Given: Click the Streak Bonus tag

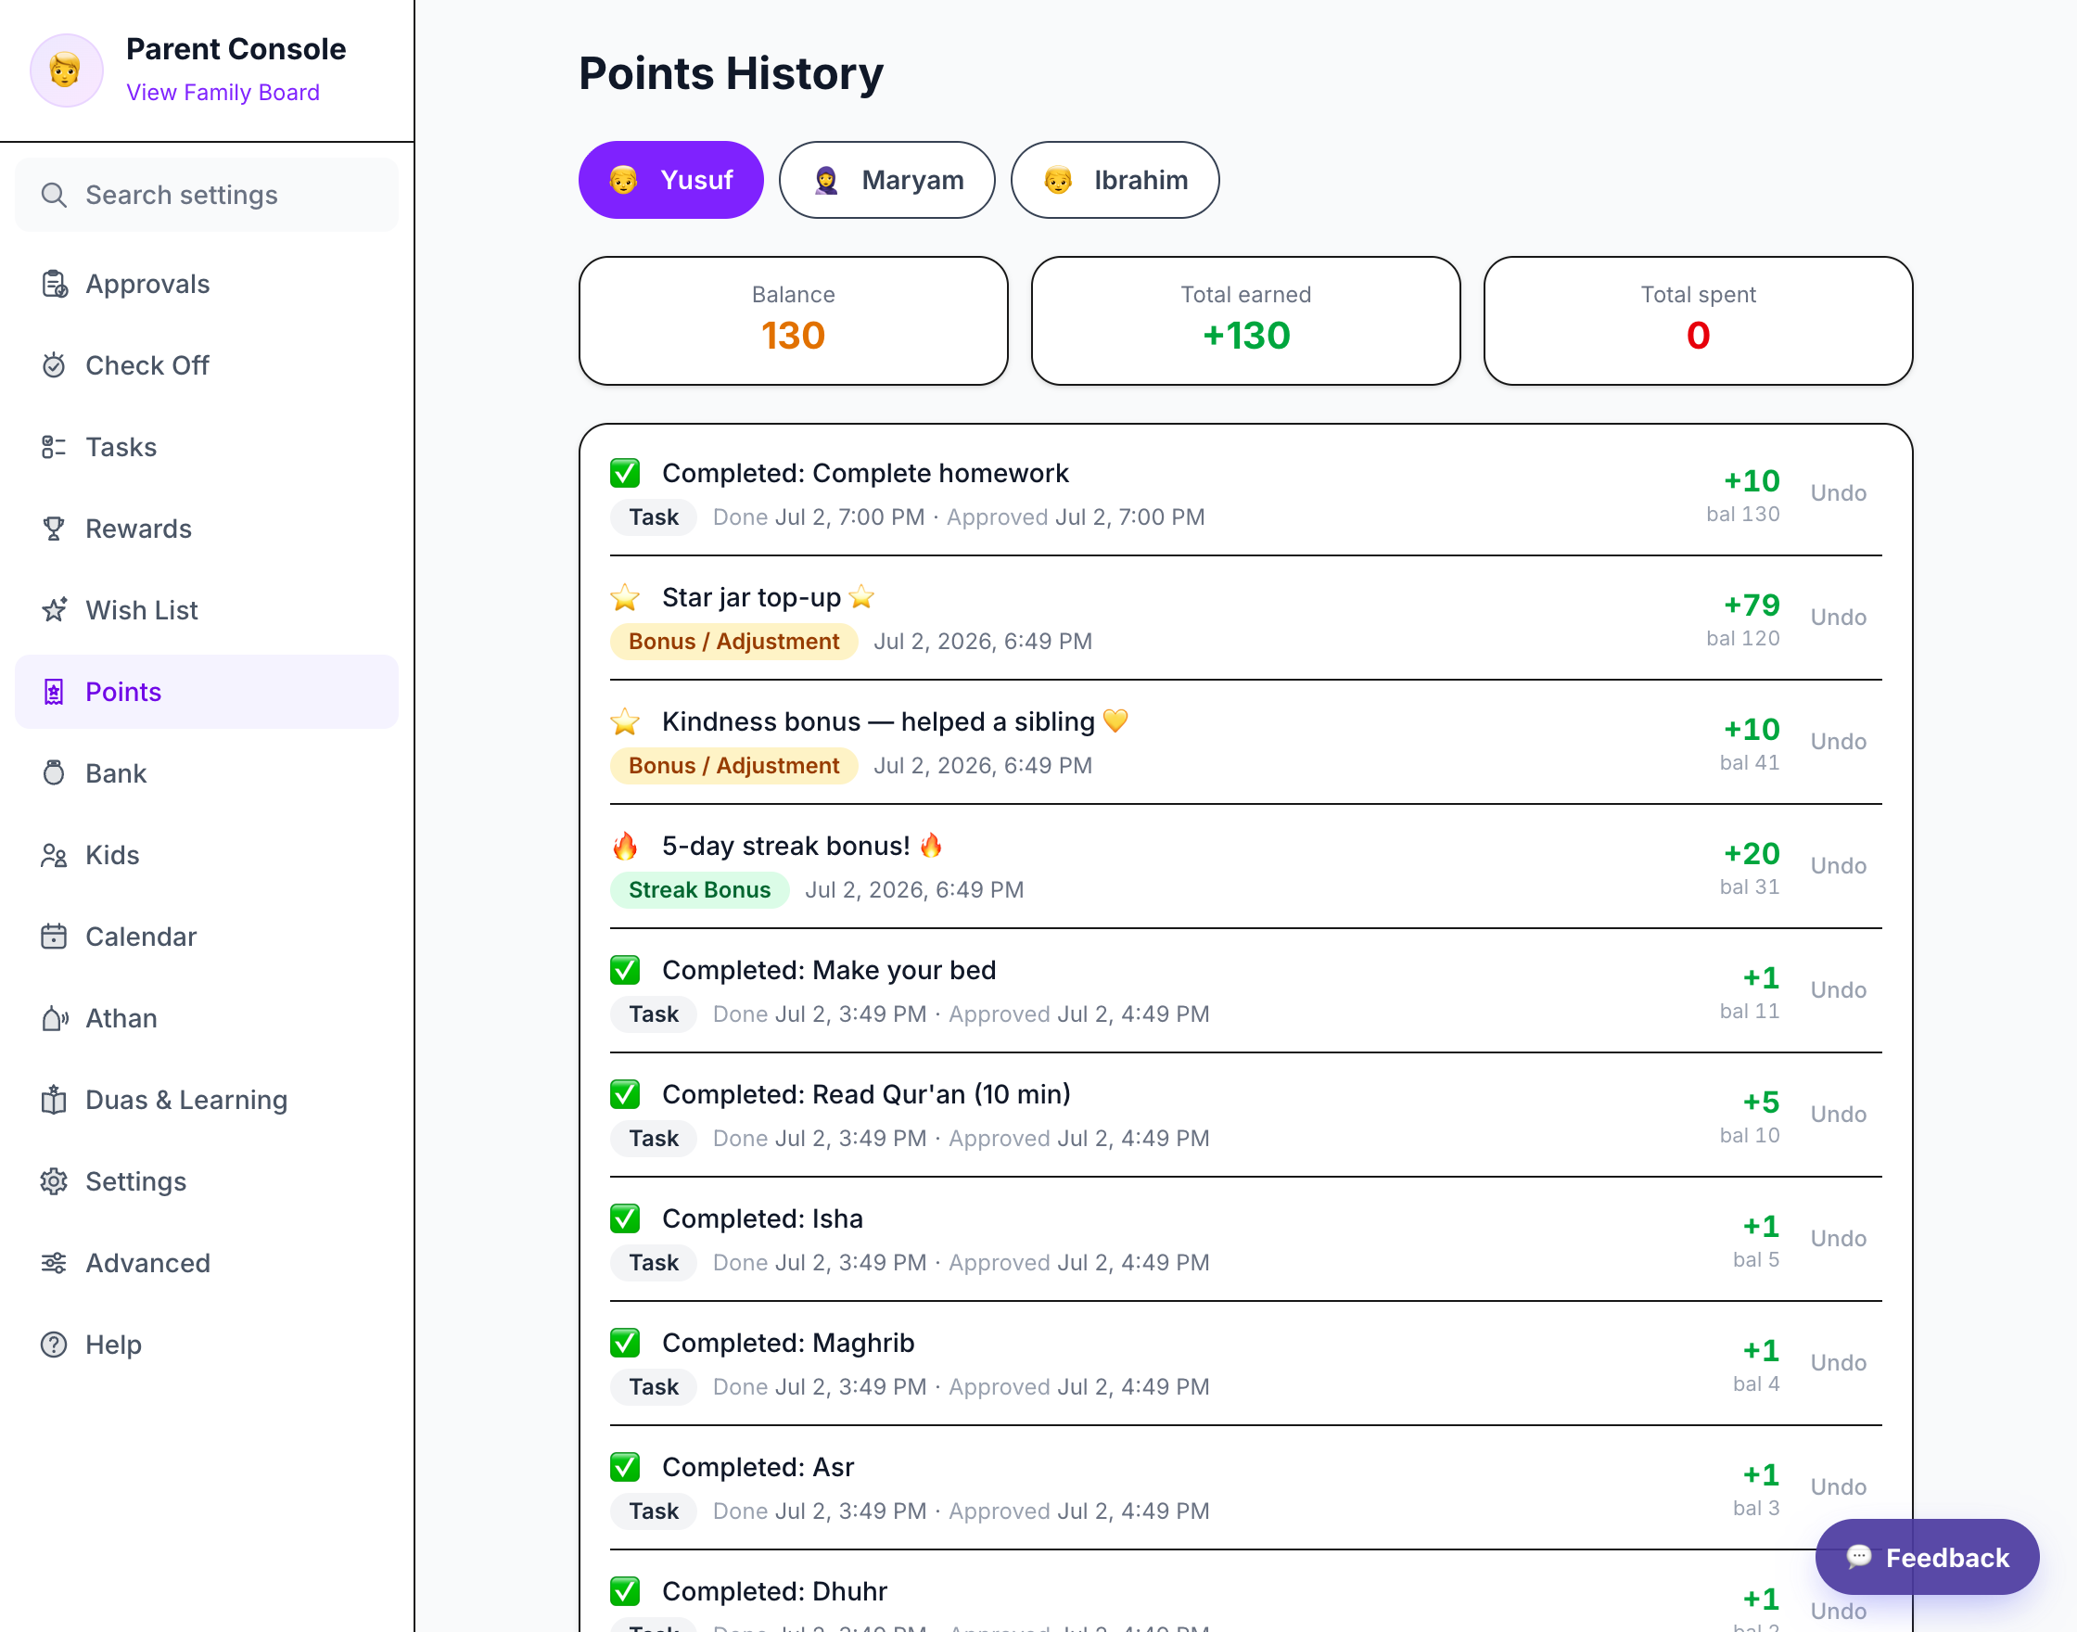Looking at the screenshot, I should click(699, 889).
